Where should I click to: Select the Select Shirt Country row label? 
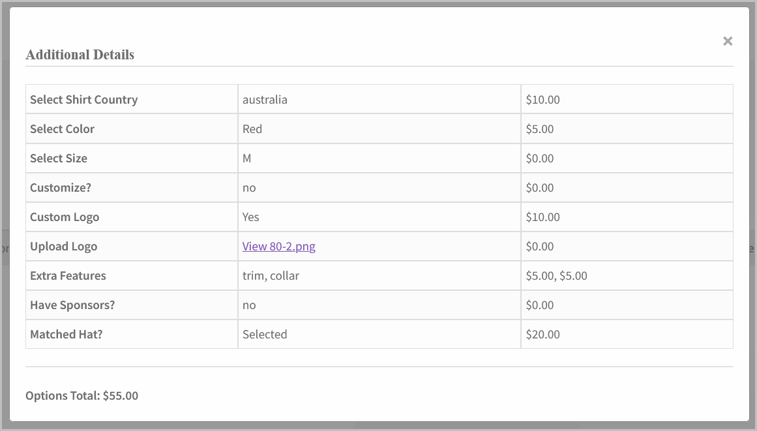point(83,99)
